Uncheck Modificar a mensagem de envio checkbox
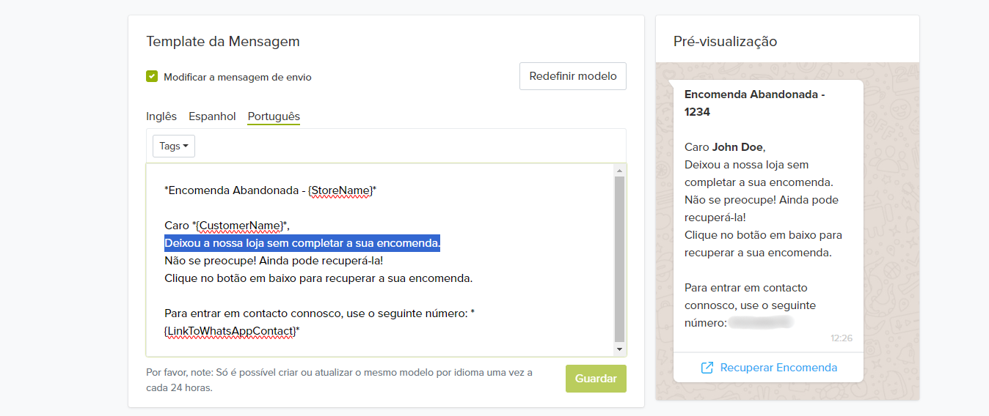The image size is (989, 416). pyautogui.click(x=152, y=76)
